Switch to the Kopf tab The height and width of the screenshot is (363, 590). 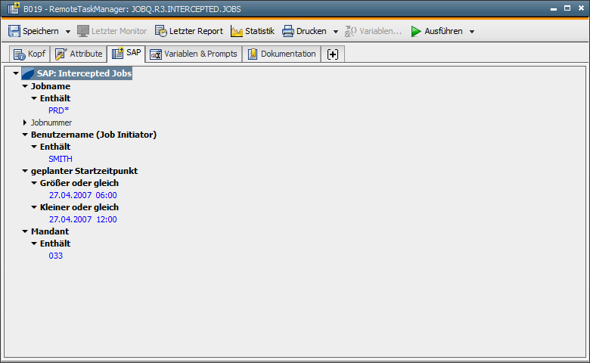tap(29, 54)
